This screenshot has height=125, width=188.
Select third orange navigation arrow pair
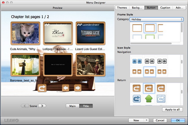click(x=162, y=72)
